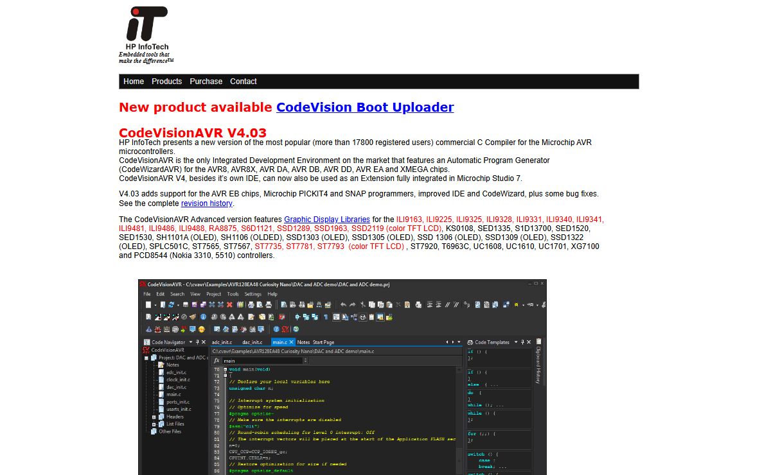
Task: Click the CodeVisionAVR V4.03 heading
Action: pos(193,133)
